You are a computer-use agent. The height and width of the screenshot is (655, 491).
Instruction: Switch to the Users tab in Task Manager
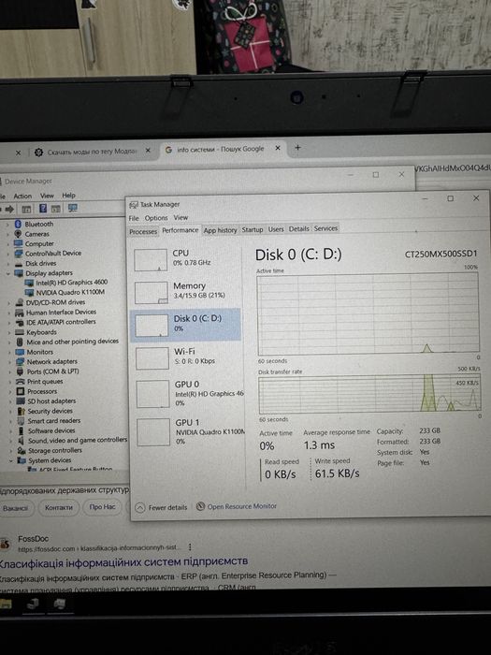click(276, 229)
